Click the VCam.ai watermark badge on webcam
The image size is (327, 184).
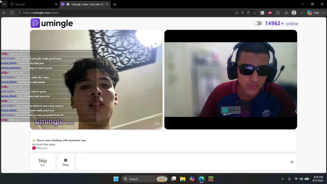[231, 110]
